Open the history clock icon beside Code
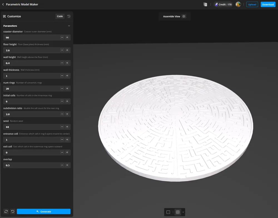 click(69, 16)
